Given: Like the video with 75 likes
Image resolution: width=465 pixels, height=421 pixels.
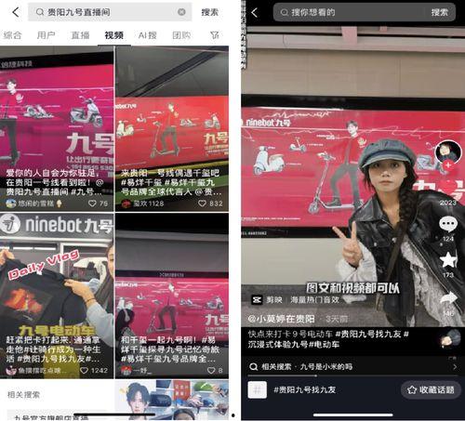Looking at the screenshot, I should [x=92, y=204].
